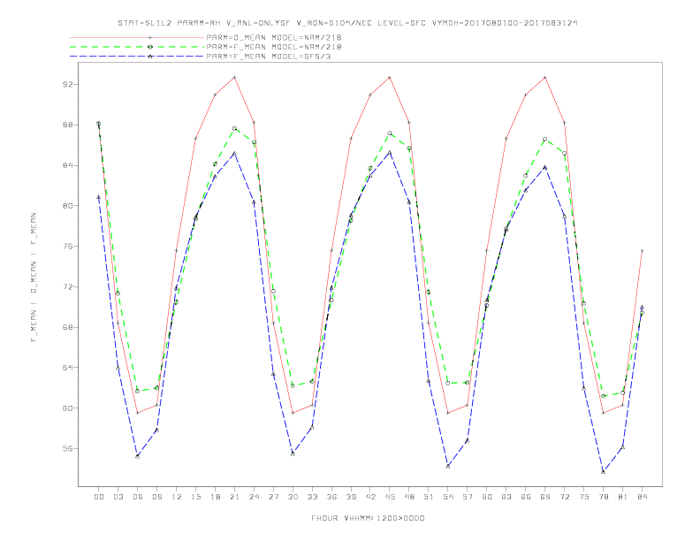
Task: Click x-axis tick label 12
Action: pos(177,497)
